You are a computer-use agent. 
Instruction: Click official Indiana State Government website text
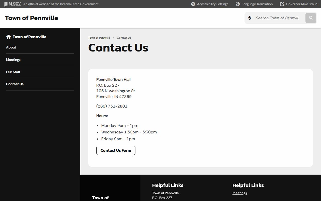point(61,4)
